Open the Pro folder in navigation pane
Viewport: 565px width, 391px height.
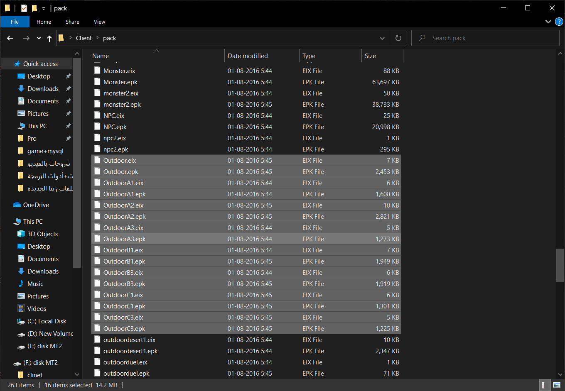32,139
